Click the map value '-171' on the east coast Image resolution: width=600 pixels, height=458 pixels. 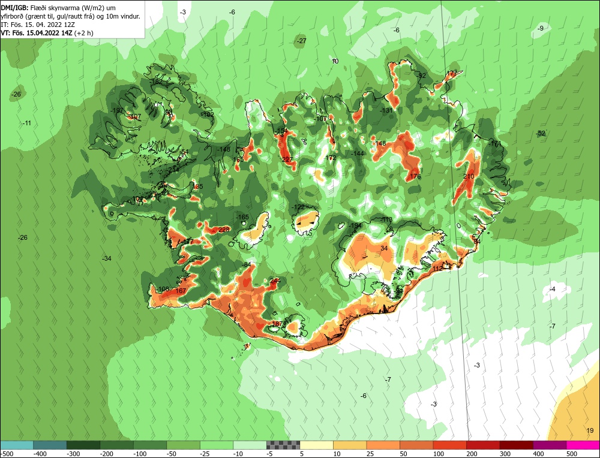[494, 143]
